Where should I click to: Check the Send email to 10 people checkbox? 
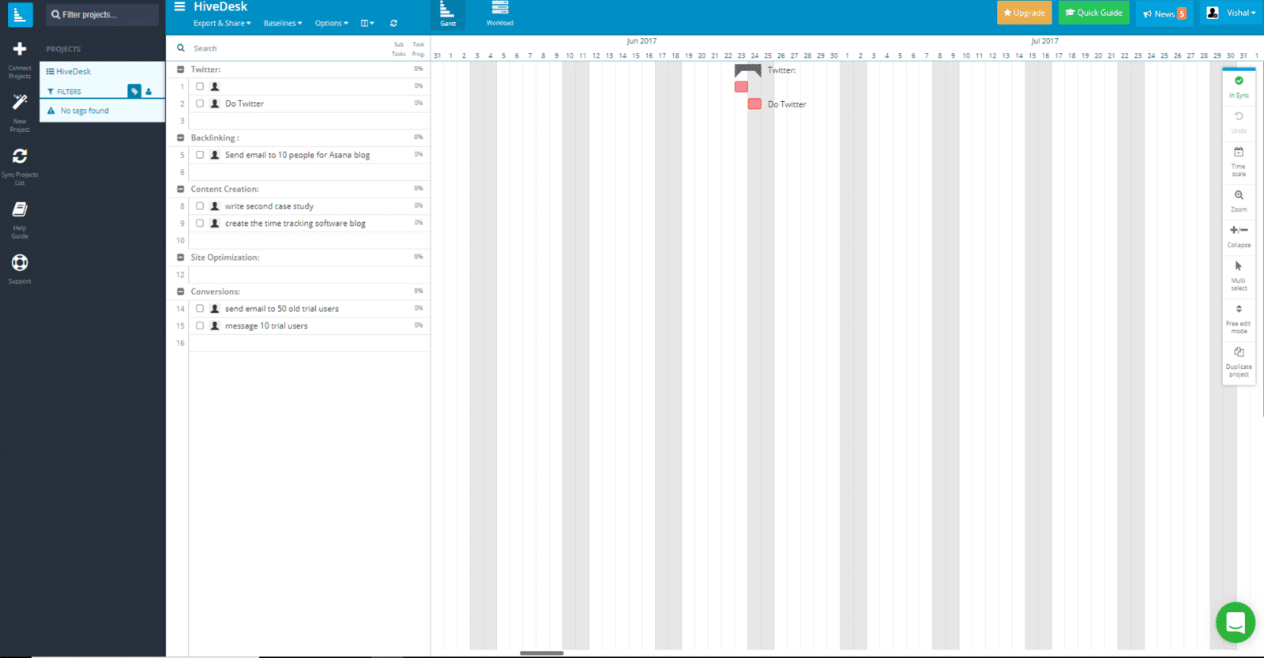(x=200, y=155)
